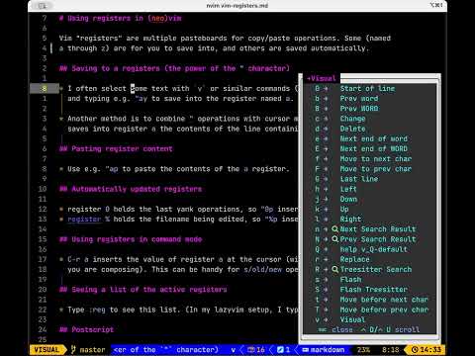The height and width of the screenshot is (356, 475).
Task: Select the Flash Treesitter entry
Action: coord(374,290)
